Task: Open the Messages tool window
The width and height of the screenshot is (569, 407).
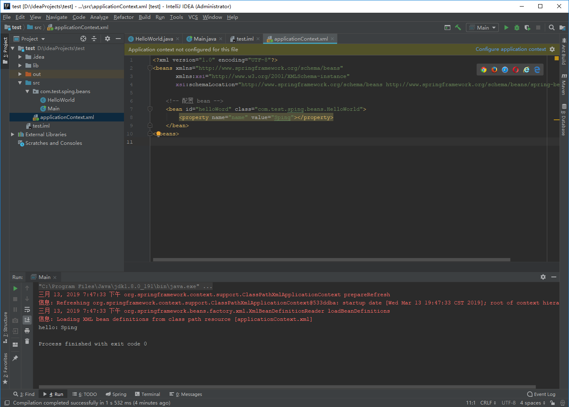Action: click(x=186, y=394)
